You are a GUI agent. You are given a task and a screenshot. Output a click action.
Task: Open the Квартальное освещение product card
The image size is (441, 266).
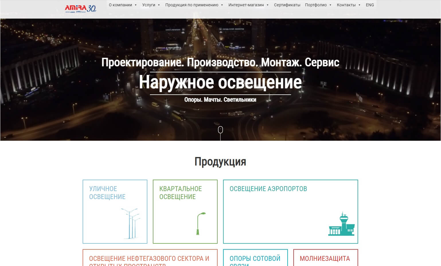(x=185, y=212)
